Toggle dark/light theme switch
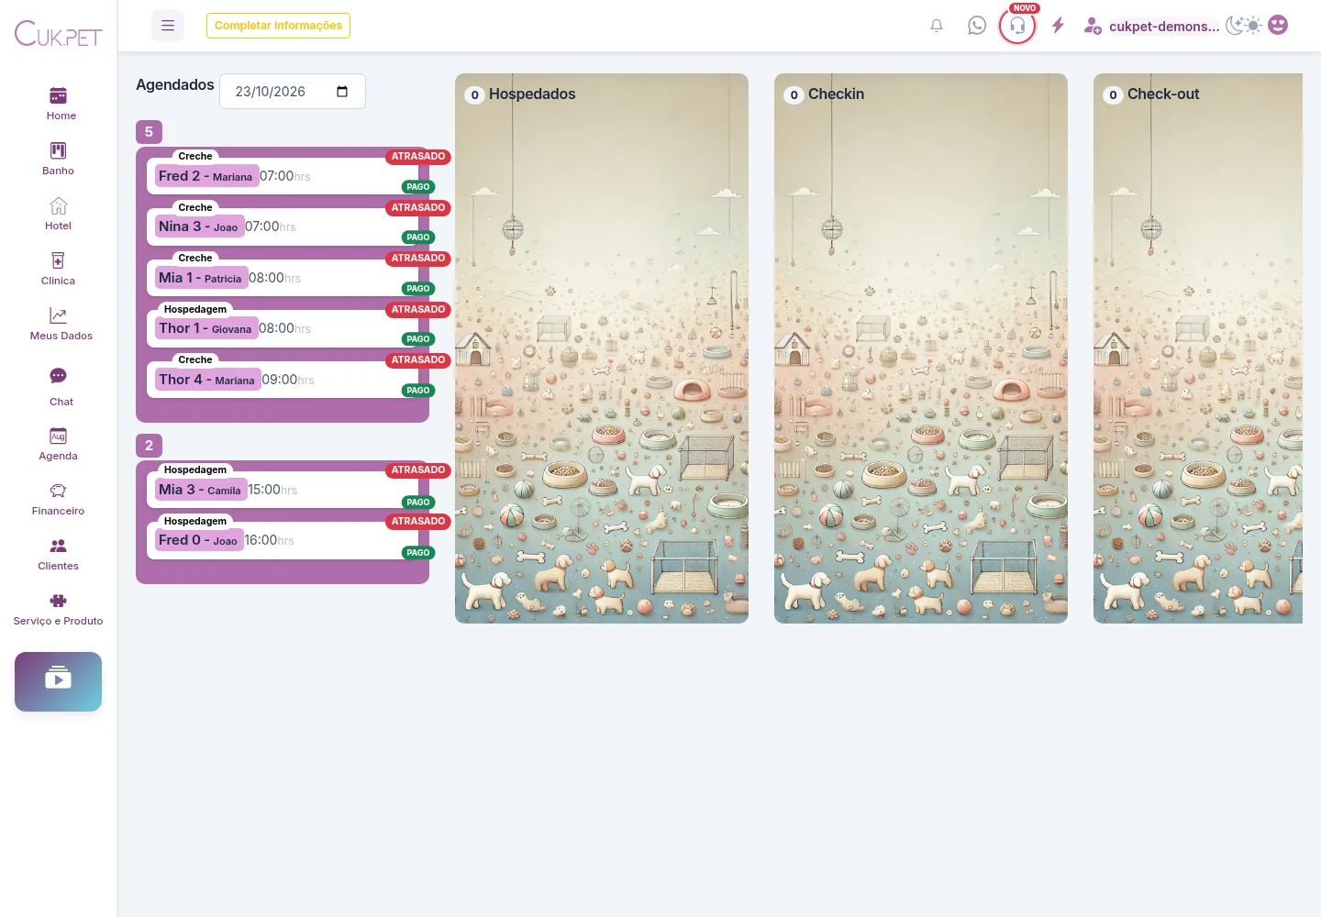This screenshot has height=917, width=1321. click(1244, 26)
